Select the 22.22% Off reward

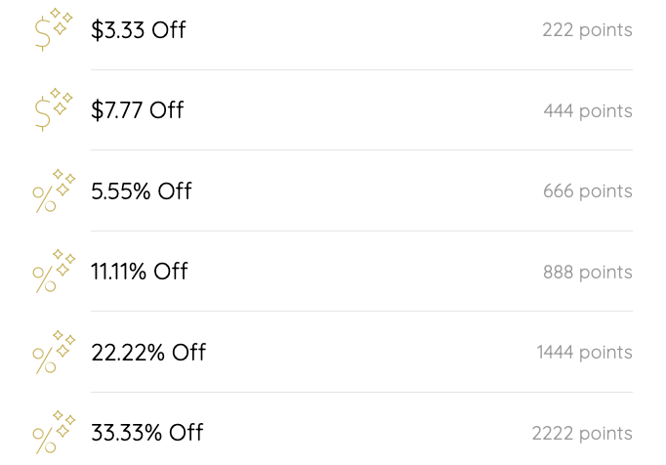pos(148,353)
